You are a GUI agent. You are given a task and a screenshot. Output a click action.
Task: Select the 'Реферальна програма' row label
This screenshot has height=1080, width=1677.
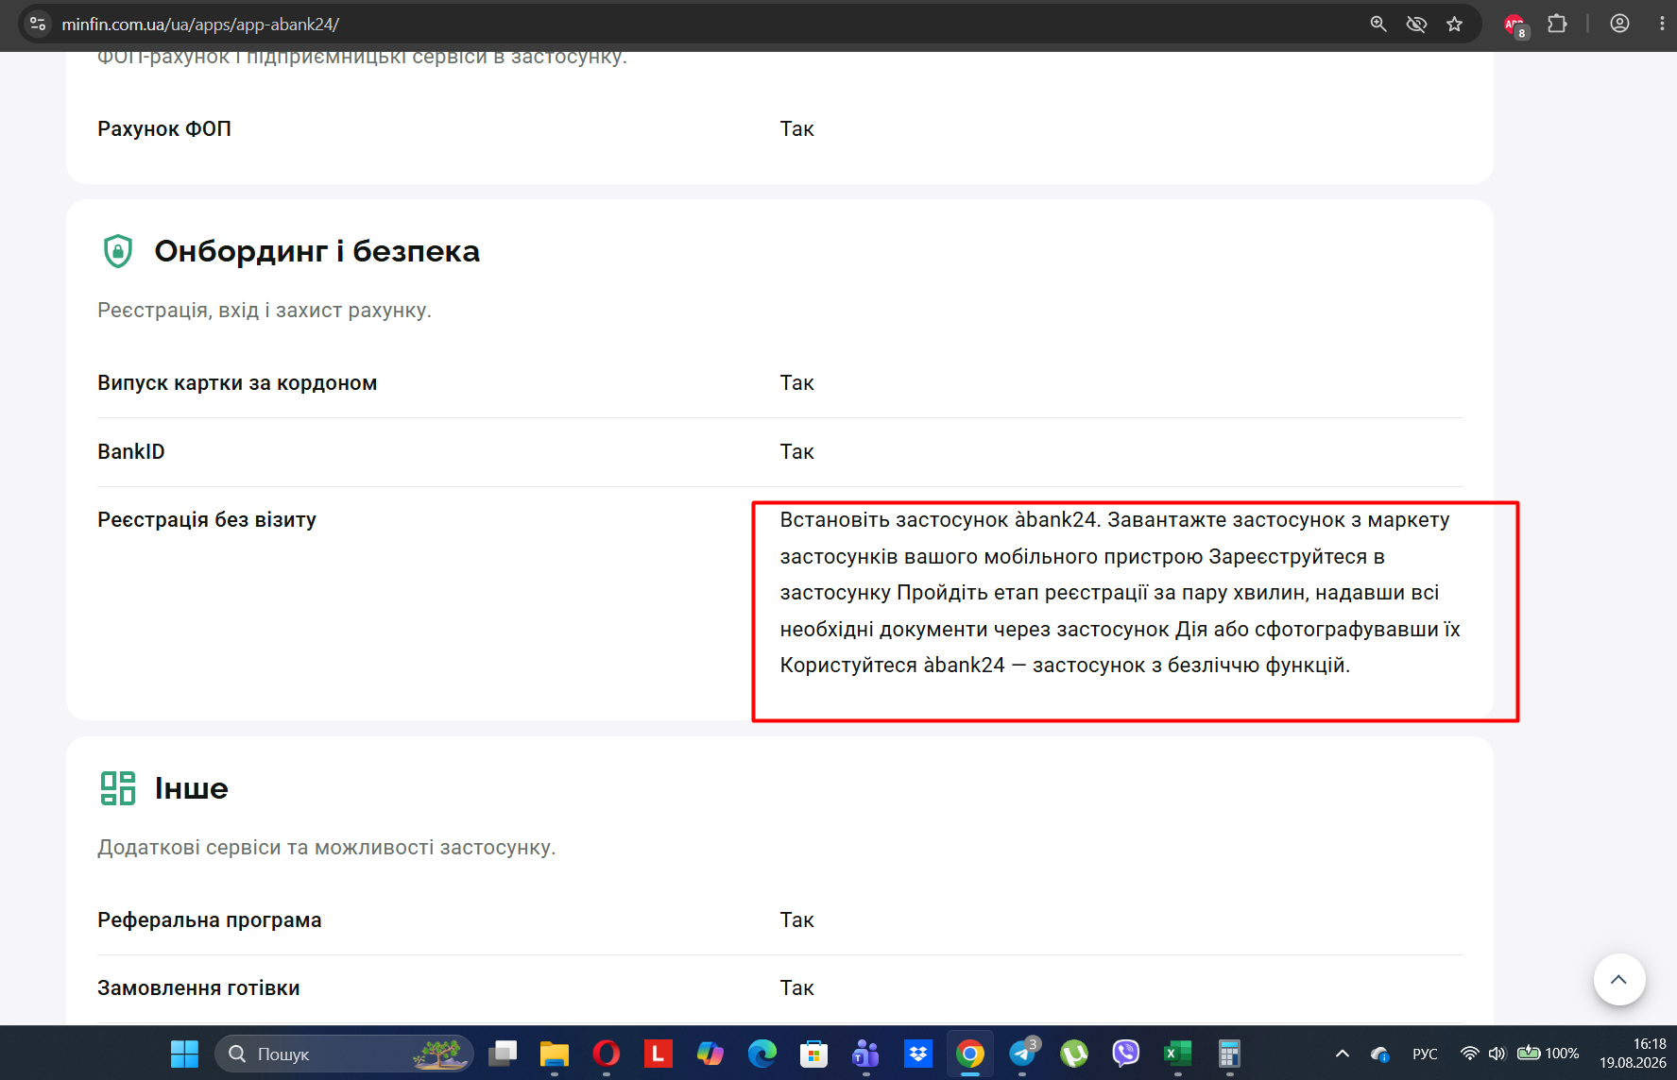coord(210,920)
